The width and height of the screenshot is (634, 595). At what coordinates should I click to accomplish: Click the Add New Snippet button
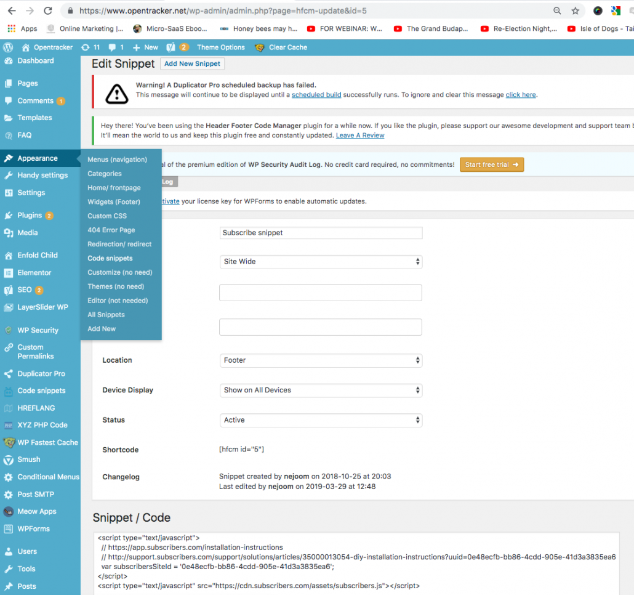pyautogui.click(x=193, y=63)
